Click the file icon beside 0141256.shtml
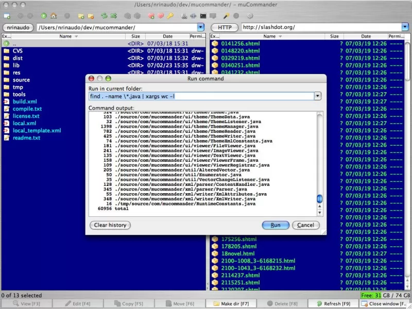The image size is (412, 309). [215, 45]
